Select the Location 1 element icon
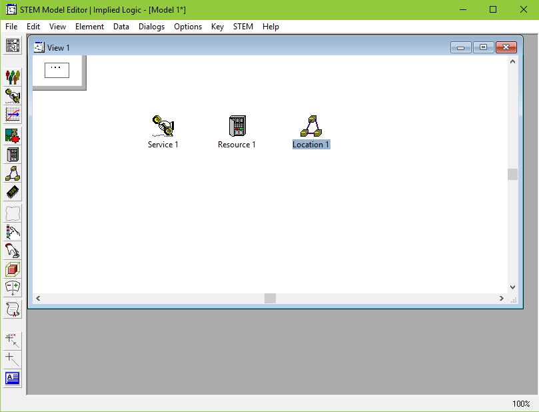Viewport: 539px width, 412px height. click(x=311, y=126)
